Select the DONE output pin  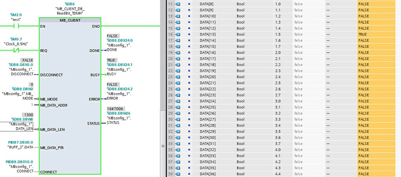[x=95, y=51]
